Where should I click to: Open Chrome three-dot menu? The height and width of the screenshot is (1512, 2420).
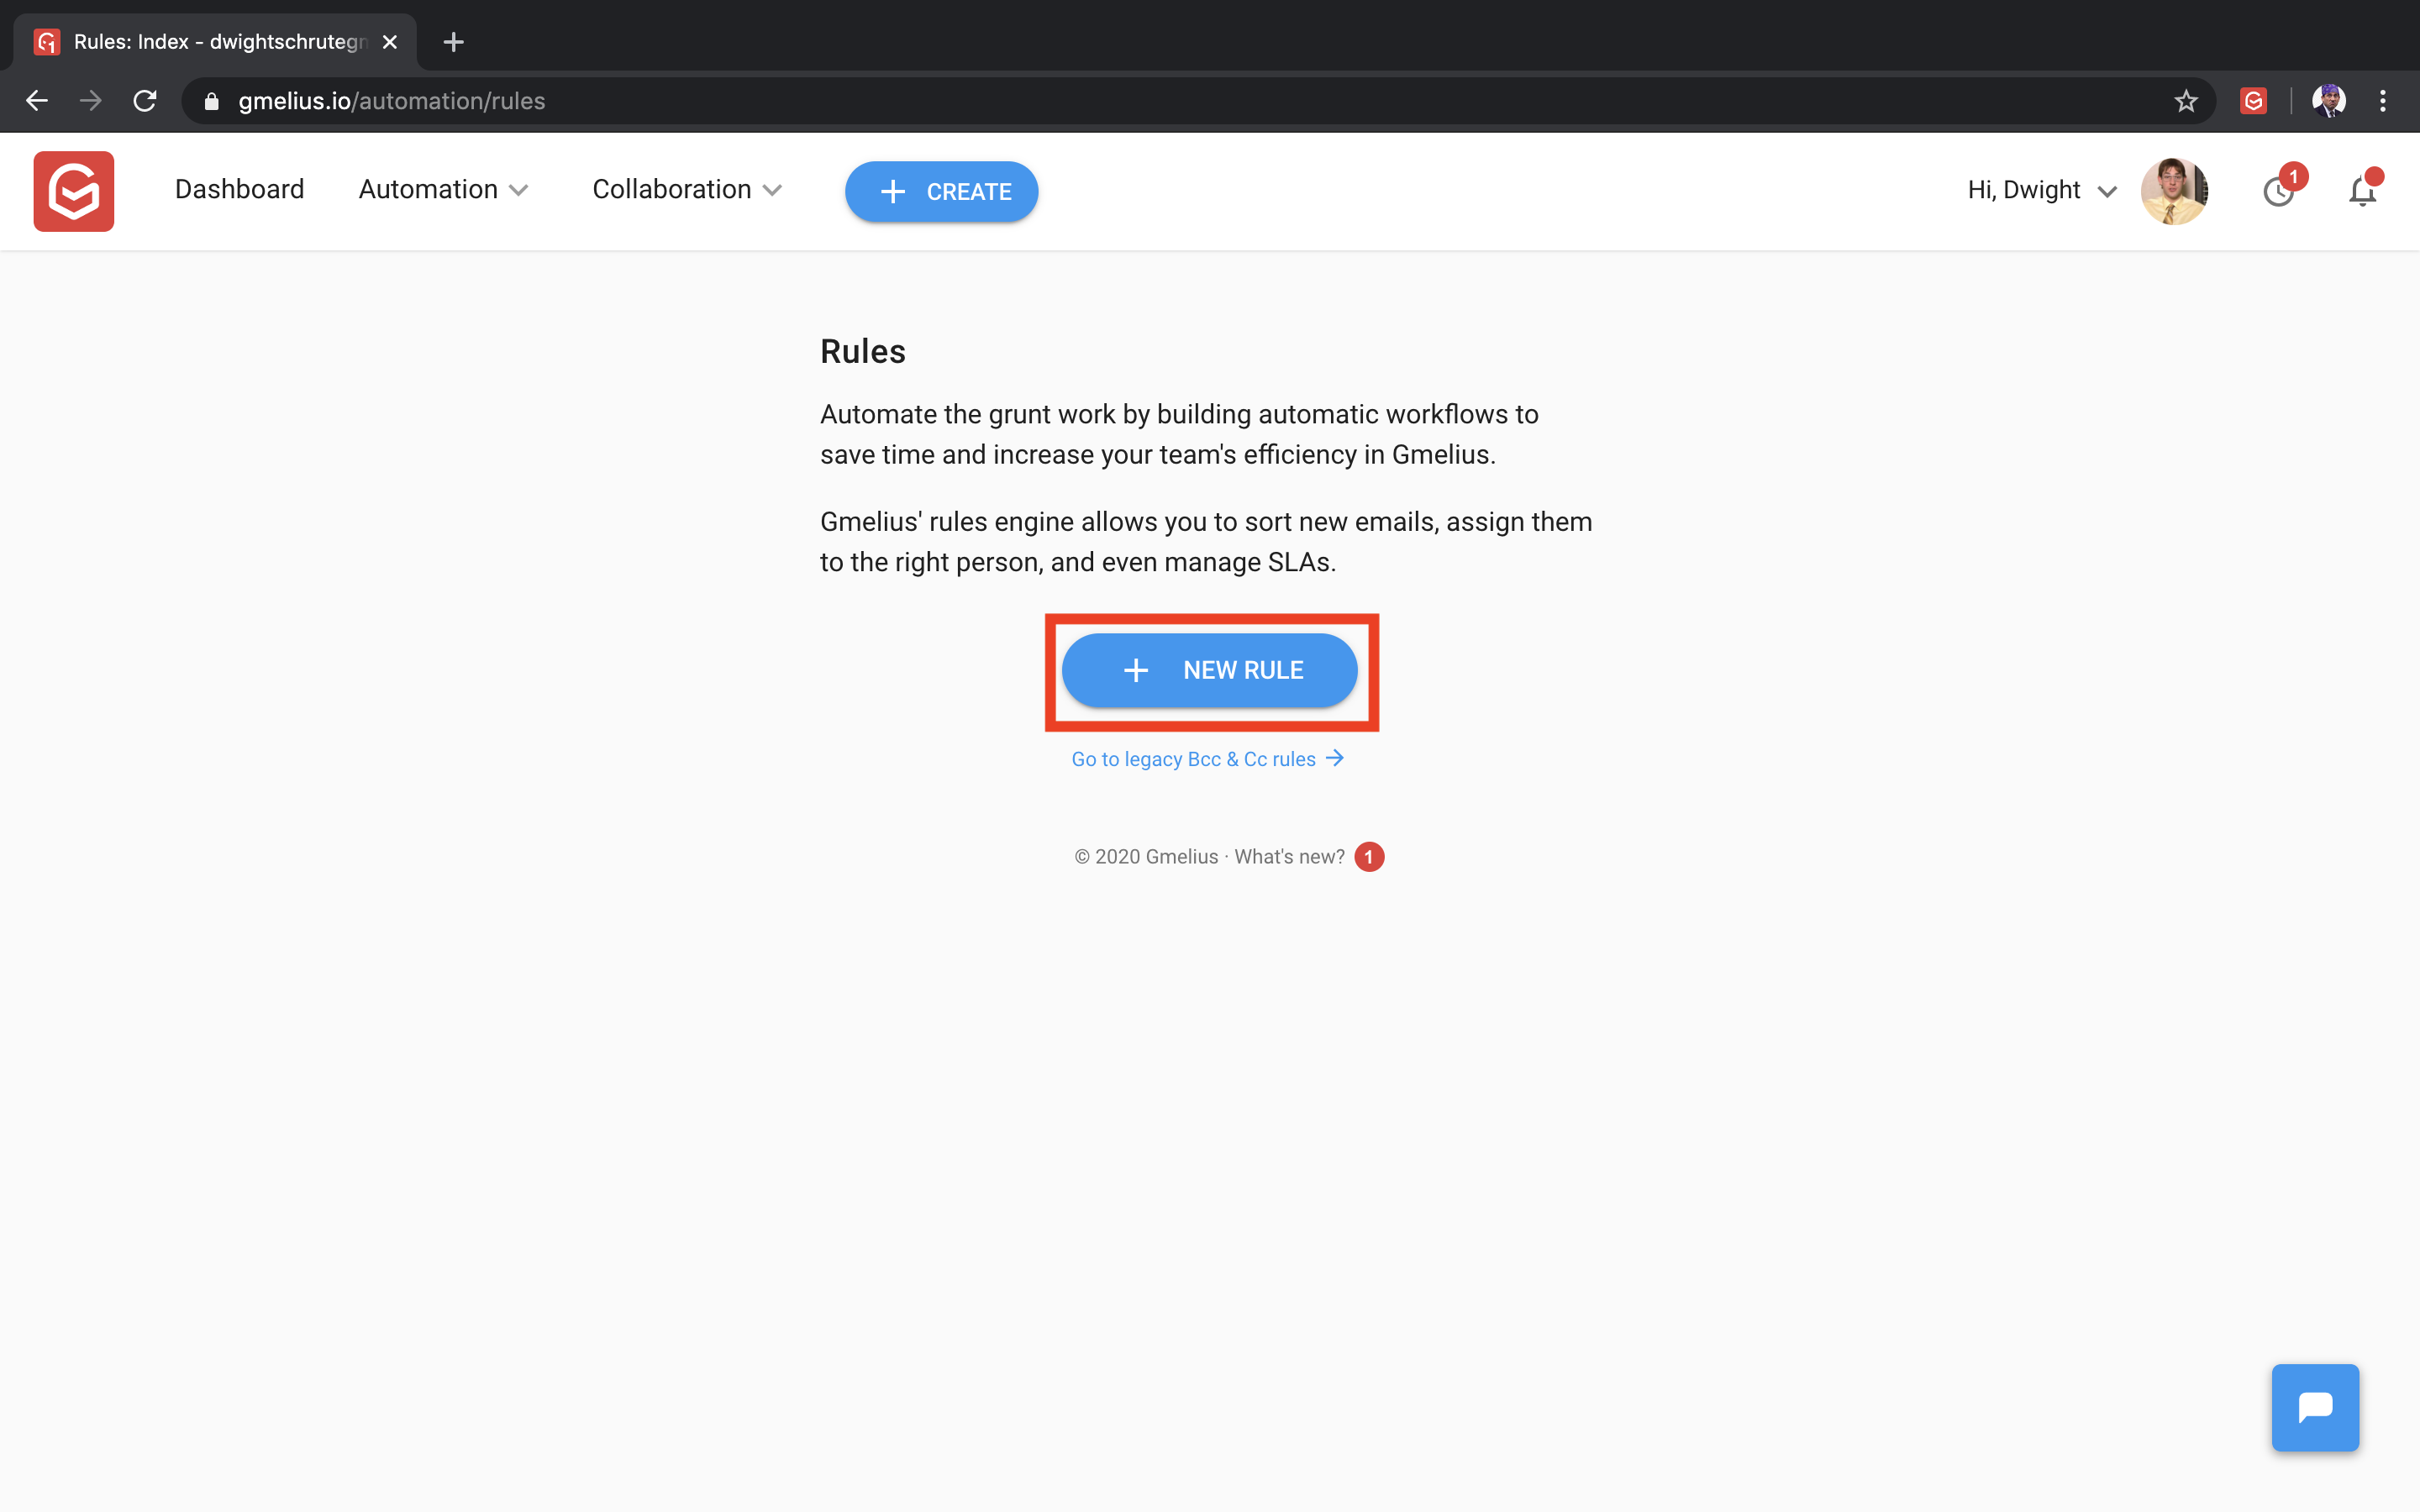[x=2383, y=101]
